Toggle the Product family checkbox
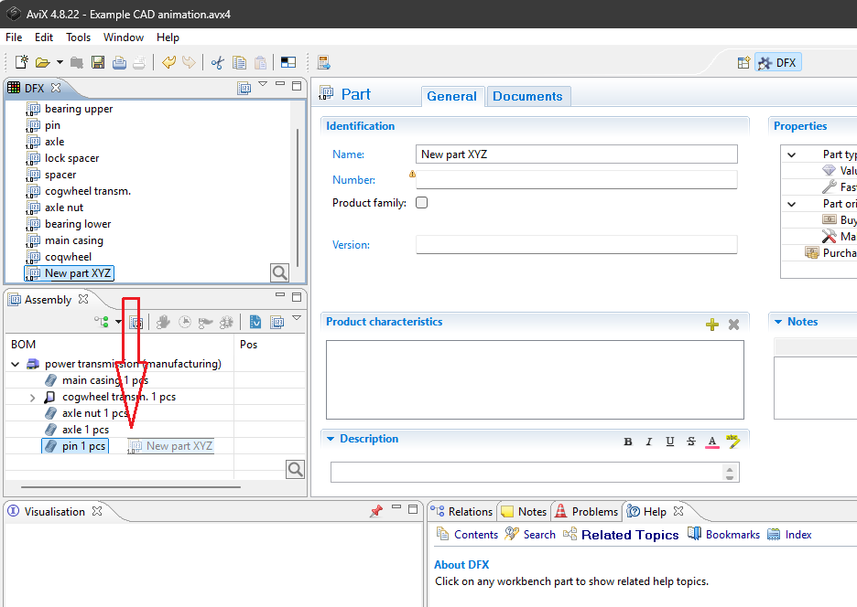 click(422, 203)
